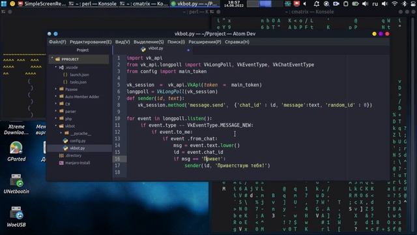Viewport: 417px width, 235px height.
Task: Open tasks.json in the tree
Action: (x=78, y=82)
